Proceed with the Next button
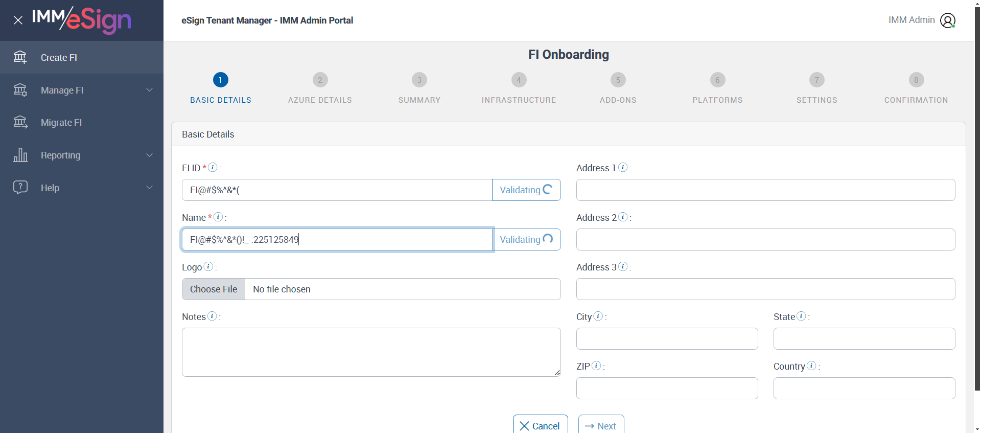 [601, 425]
